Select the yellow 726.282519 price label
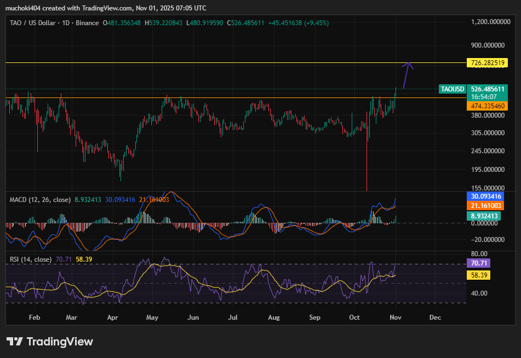Screen dimensions: 521x358 (487, 63)
